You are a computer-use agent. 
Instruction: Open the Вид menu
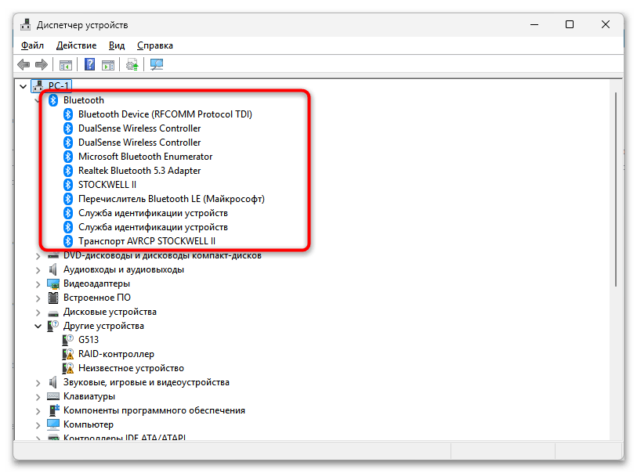pyautogui.click(x=117, y=45)
